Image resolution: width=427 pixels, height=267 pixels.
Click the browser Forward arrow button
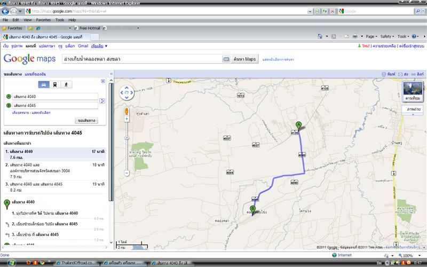[13, 11]
